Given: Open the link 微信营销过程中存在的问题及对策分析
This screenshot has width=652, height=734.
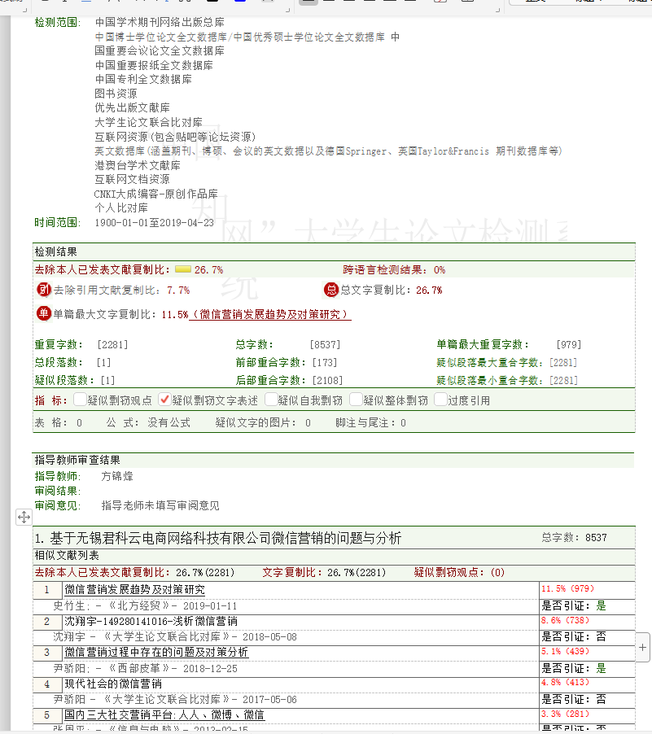Looking at the screenshot, I should (x=156, y=652).
